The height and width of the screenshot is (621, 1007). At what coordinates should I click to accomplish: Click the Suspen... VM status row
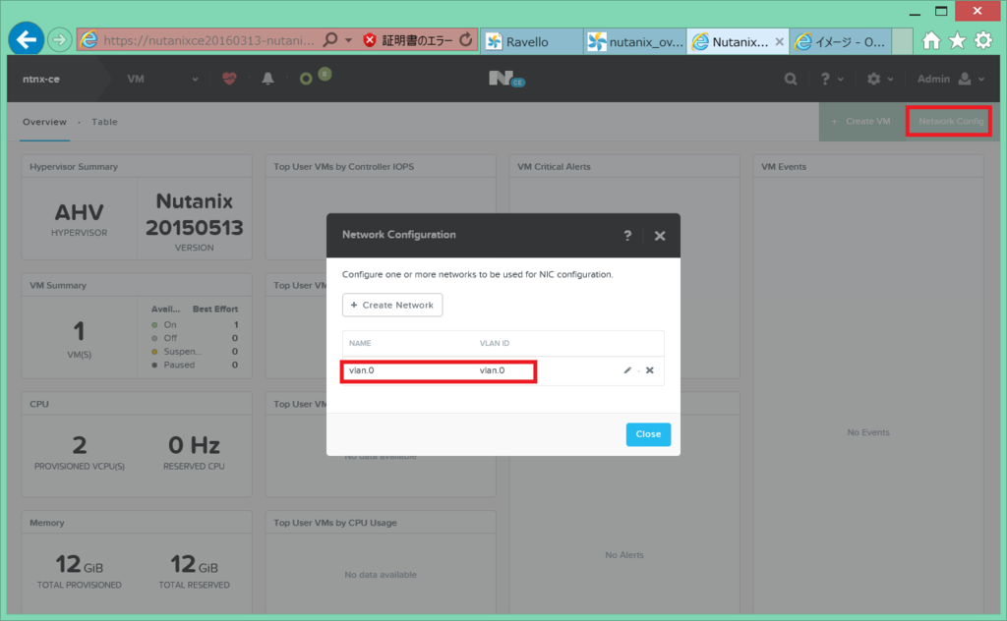pos(195,352)
